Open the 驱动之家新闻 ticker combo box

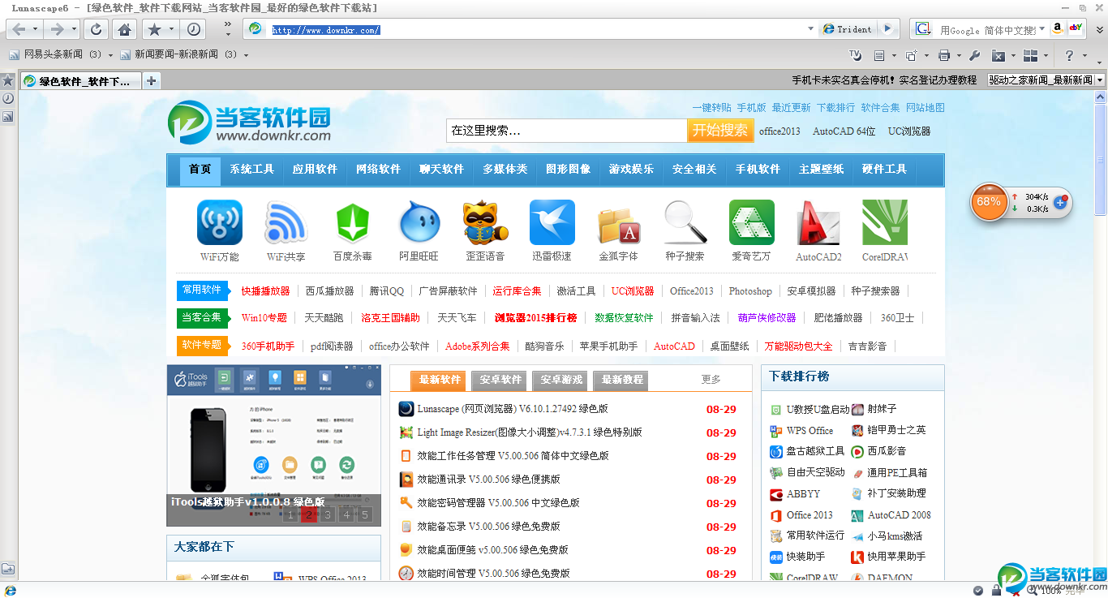click(x=1046, y=80)
